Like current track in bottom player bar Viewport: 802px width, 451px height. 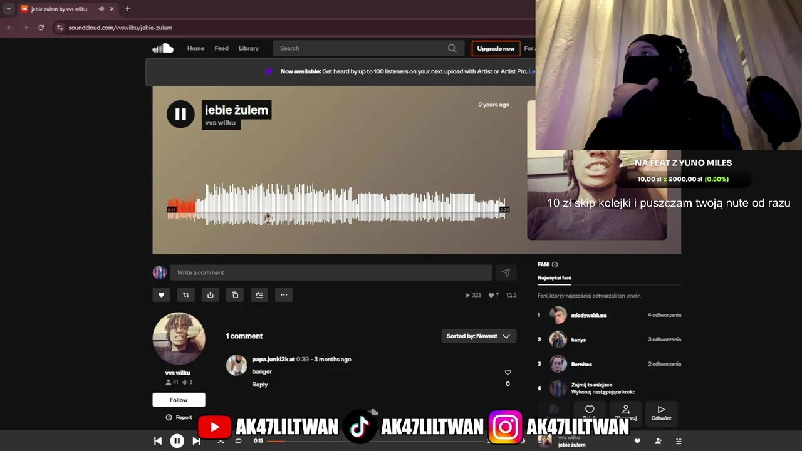(637, 441)
